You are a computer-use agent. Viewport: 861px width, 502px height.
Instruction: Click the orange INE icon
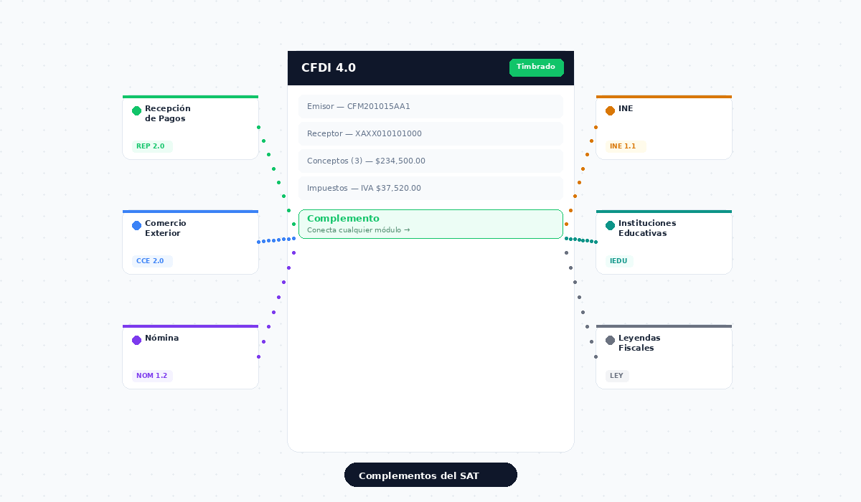[x=610, y=110]
